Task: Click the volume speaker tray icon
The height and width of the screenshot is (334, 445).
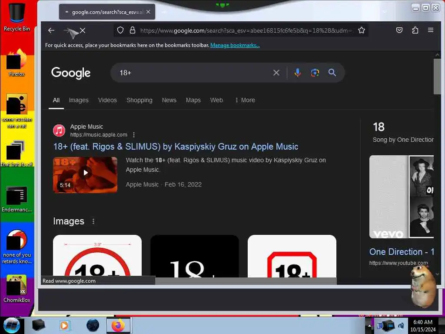Action: 401,325
